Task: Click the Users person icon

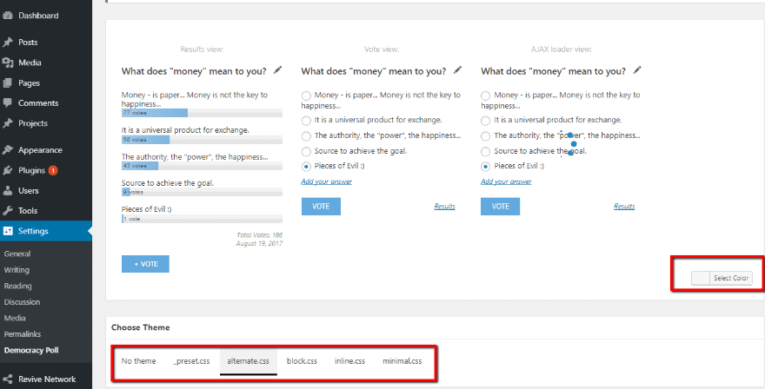Action: pyautogui.click(x=7, y=191)
